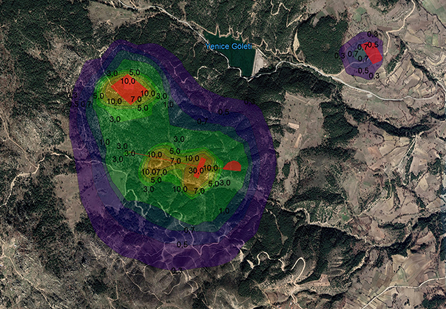The height and width of the screenshot is (309, 446).
Task: Click the teal center of the small northeast zone
Action: pyautogui.click(x=359, y=54)
